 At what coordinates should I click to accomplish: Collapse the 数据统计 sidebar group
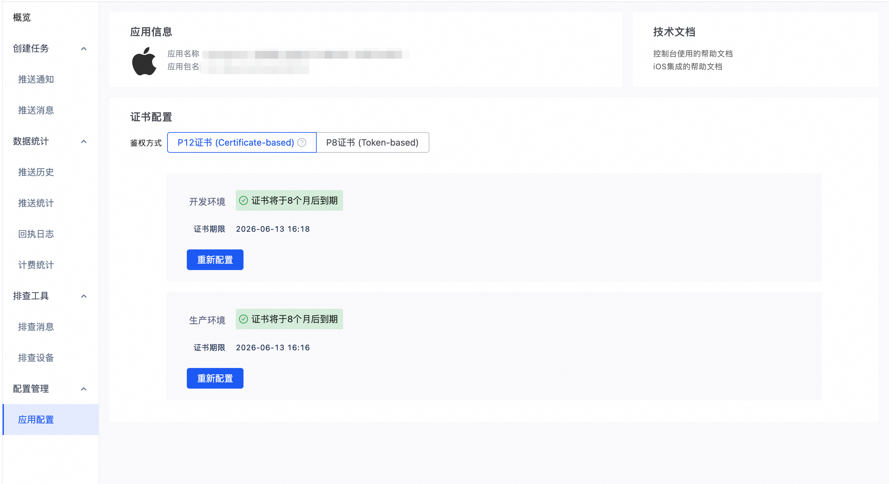coord(83,141)
